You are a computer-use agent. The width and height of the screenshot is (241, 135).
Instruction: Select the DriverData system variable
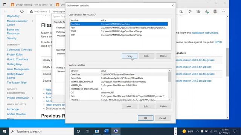tap(119, 78)
